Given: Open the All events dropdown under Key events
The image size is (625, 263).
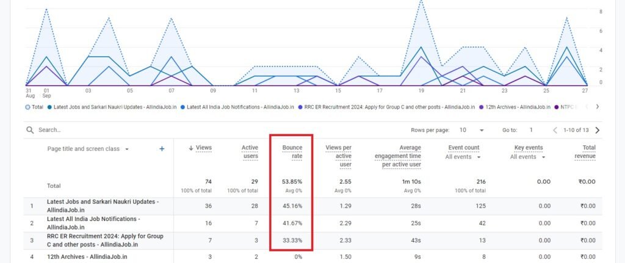Looking at the screenshot, I should pyautogui.click(x=528, y=157).
